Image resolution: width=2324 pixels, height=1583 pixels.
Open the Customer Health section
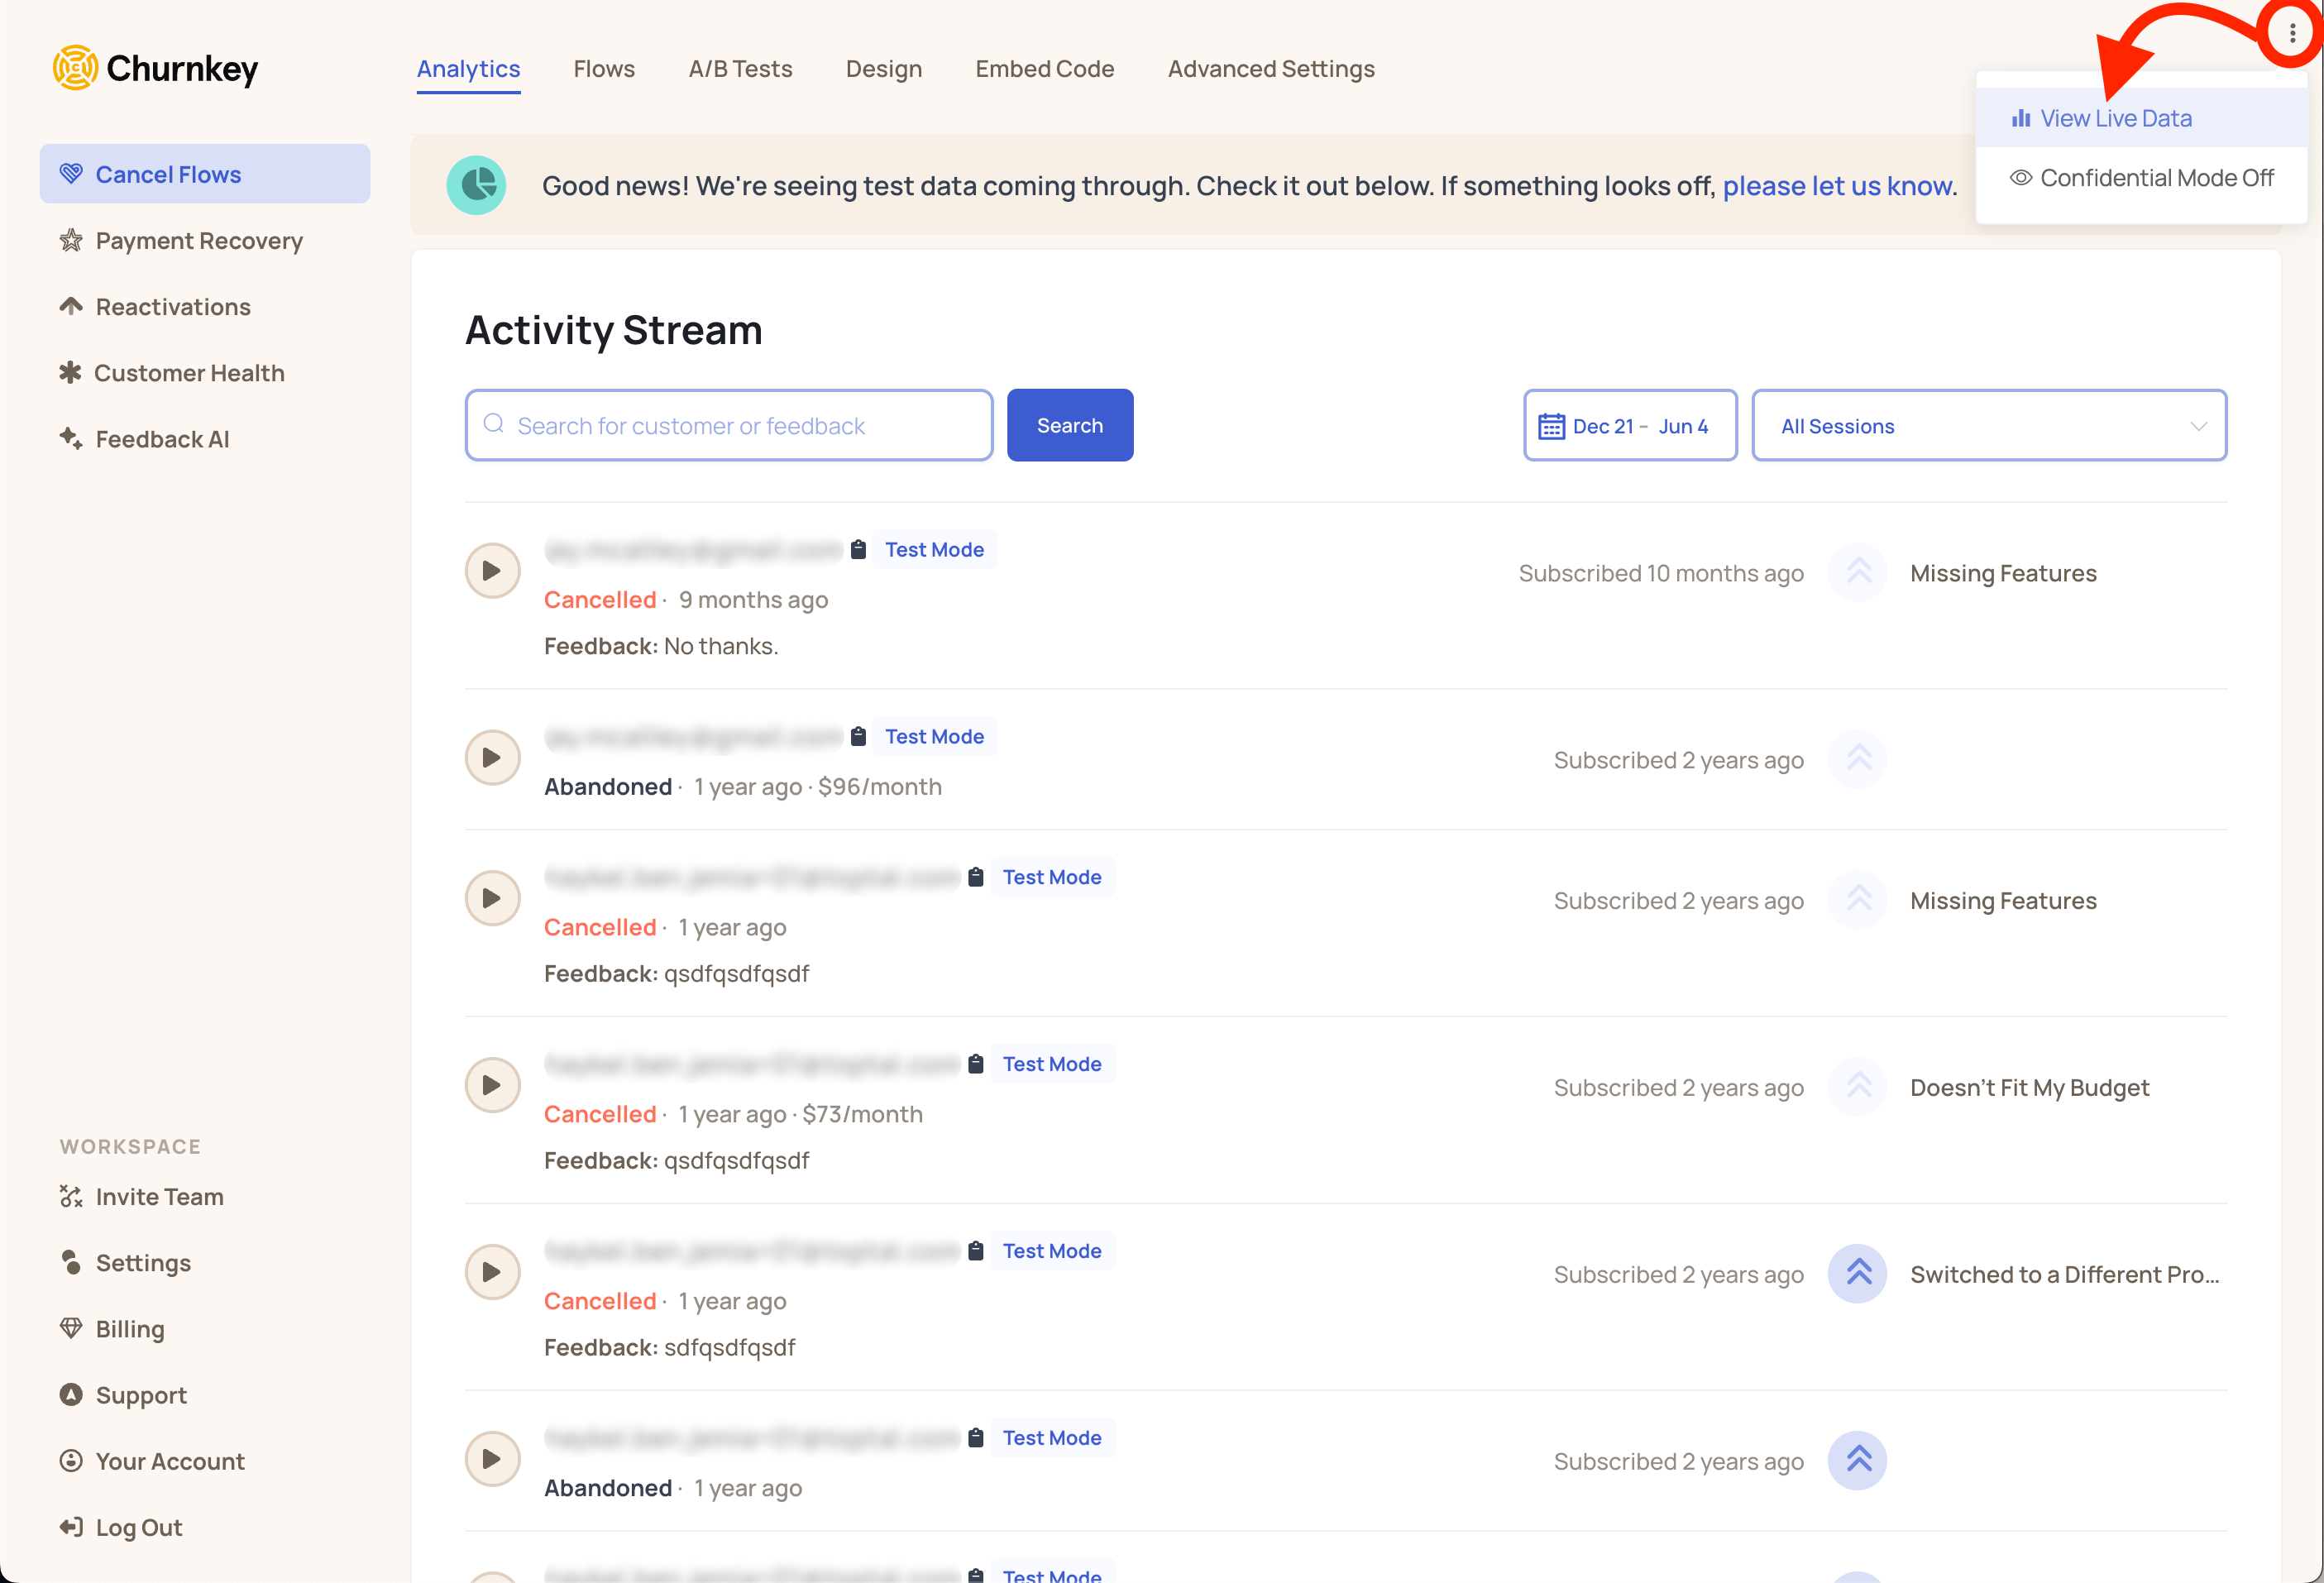tap(189, 372)
